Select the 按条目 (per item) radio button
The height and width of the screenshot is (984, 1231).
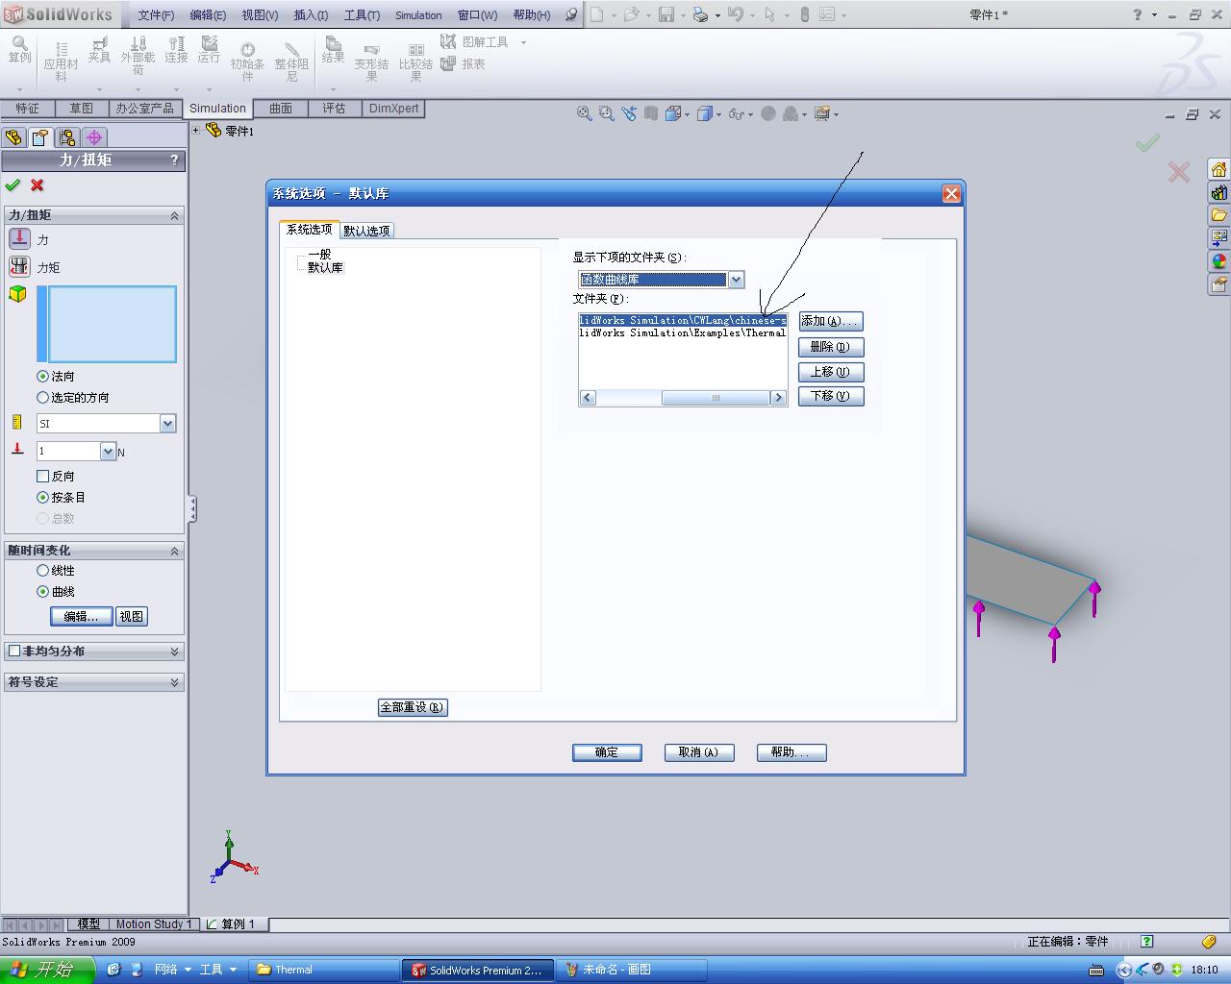pyautogui.click(x=42, y=497)
